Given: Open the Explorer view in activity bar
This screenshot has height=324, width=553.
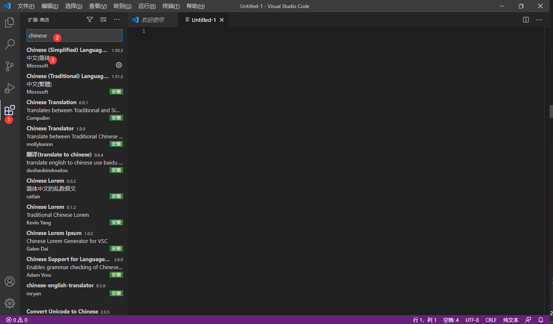Looking at the screenshot, I should [10, 22].
